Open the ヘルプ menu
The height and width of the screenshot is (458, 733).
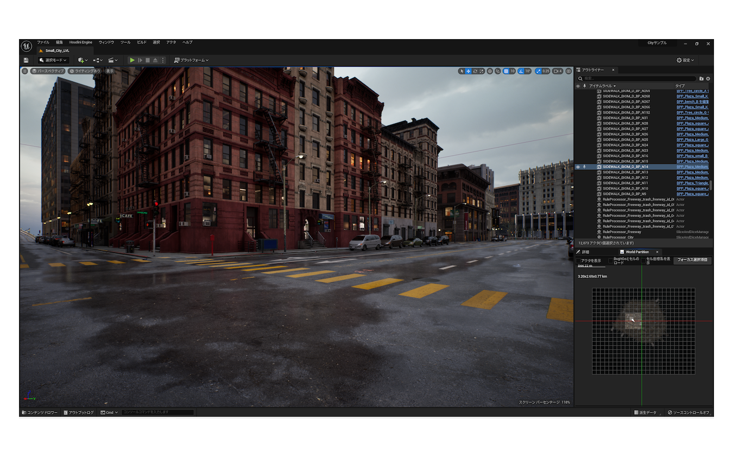click(x=187, y=42)
